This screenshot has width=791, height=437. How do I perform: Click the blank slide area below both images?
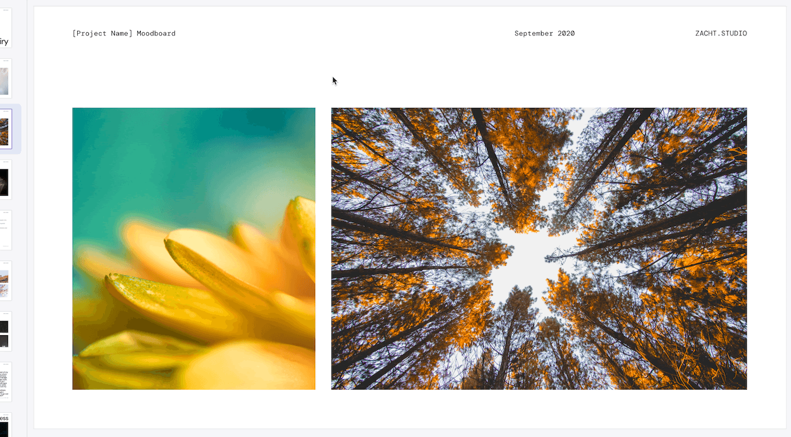(410, 409)
